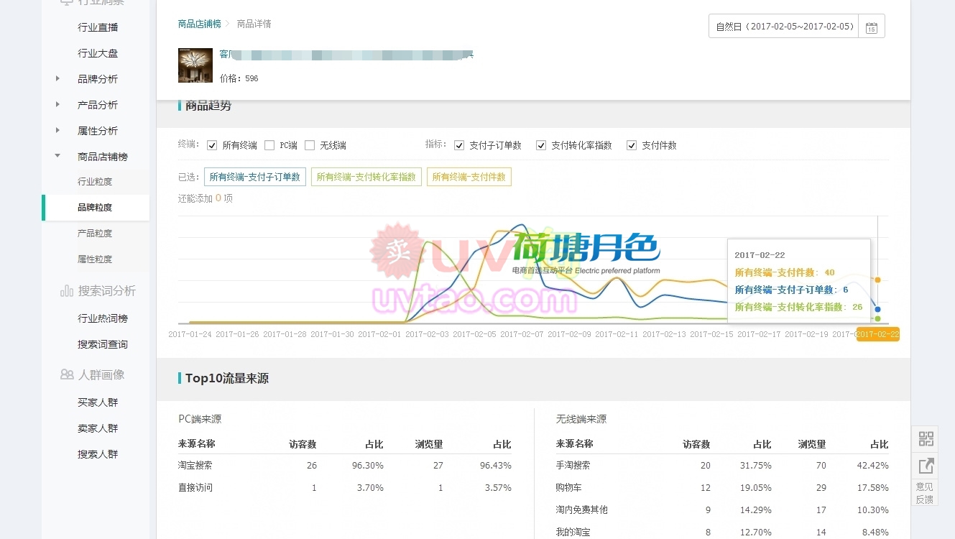Expand the 品牌分析 menu arrow
The width and height of the screenshot is (955, 539).
point(57,79)
